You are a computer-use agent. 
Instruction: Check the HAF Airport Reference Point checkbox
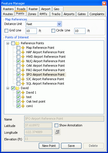(x=18, y=52)
